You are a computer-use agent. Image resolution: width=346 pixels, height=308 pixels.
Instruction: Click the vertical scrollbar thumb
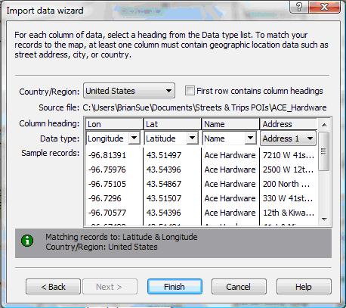324,151
